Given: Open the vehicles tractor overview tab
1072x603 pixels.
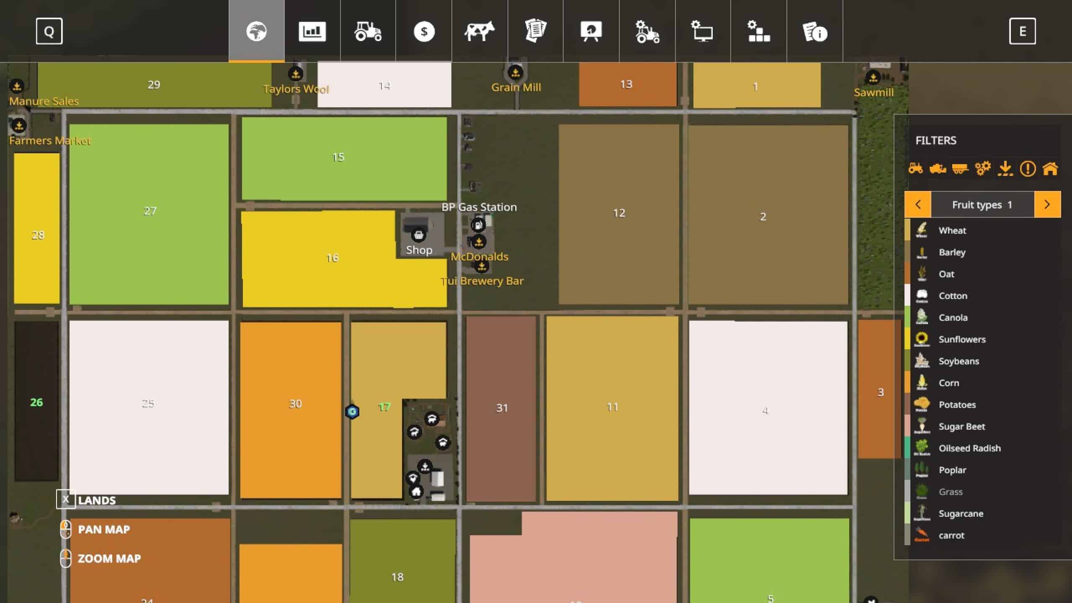Looking at the screenshot, I should [x=368, y=31].
